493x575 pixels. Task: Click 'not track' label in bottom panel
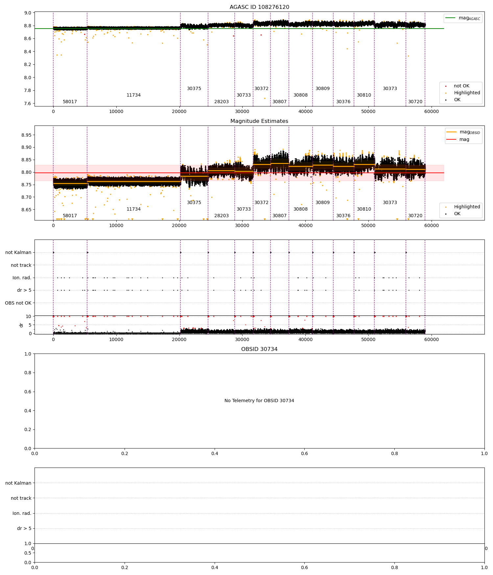pyautogui.click(x=21, y=498)
